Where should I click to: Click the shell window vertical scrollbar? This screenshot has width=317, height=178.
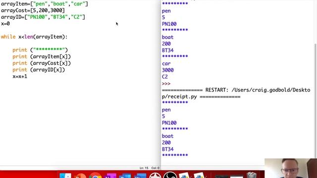coord(315,101)
